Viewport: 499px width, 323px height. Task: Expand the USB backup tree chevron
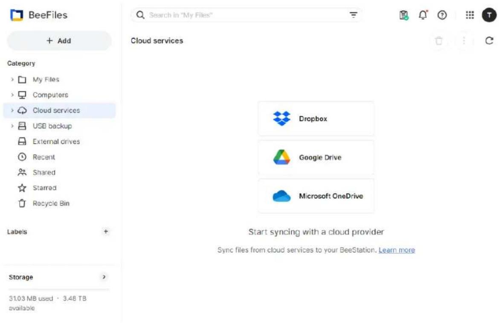point(12,126)
